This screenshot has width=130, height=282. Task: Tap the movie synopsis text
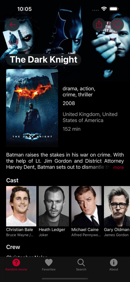click(65, 161)
